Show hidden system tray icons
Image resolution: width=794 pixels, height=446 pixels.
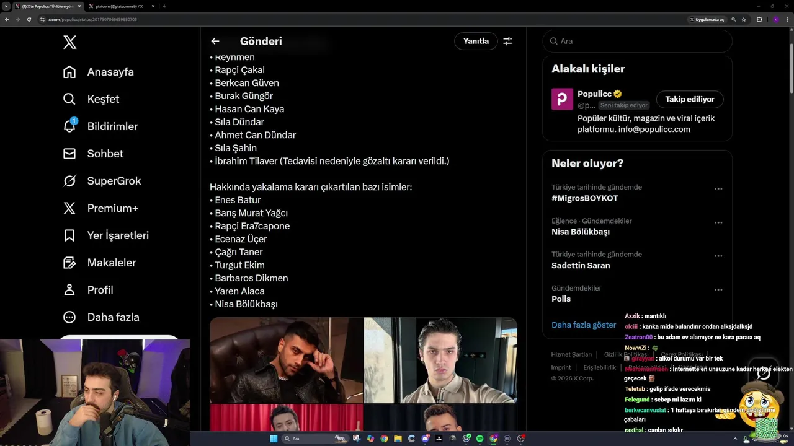735,439
